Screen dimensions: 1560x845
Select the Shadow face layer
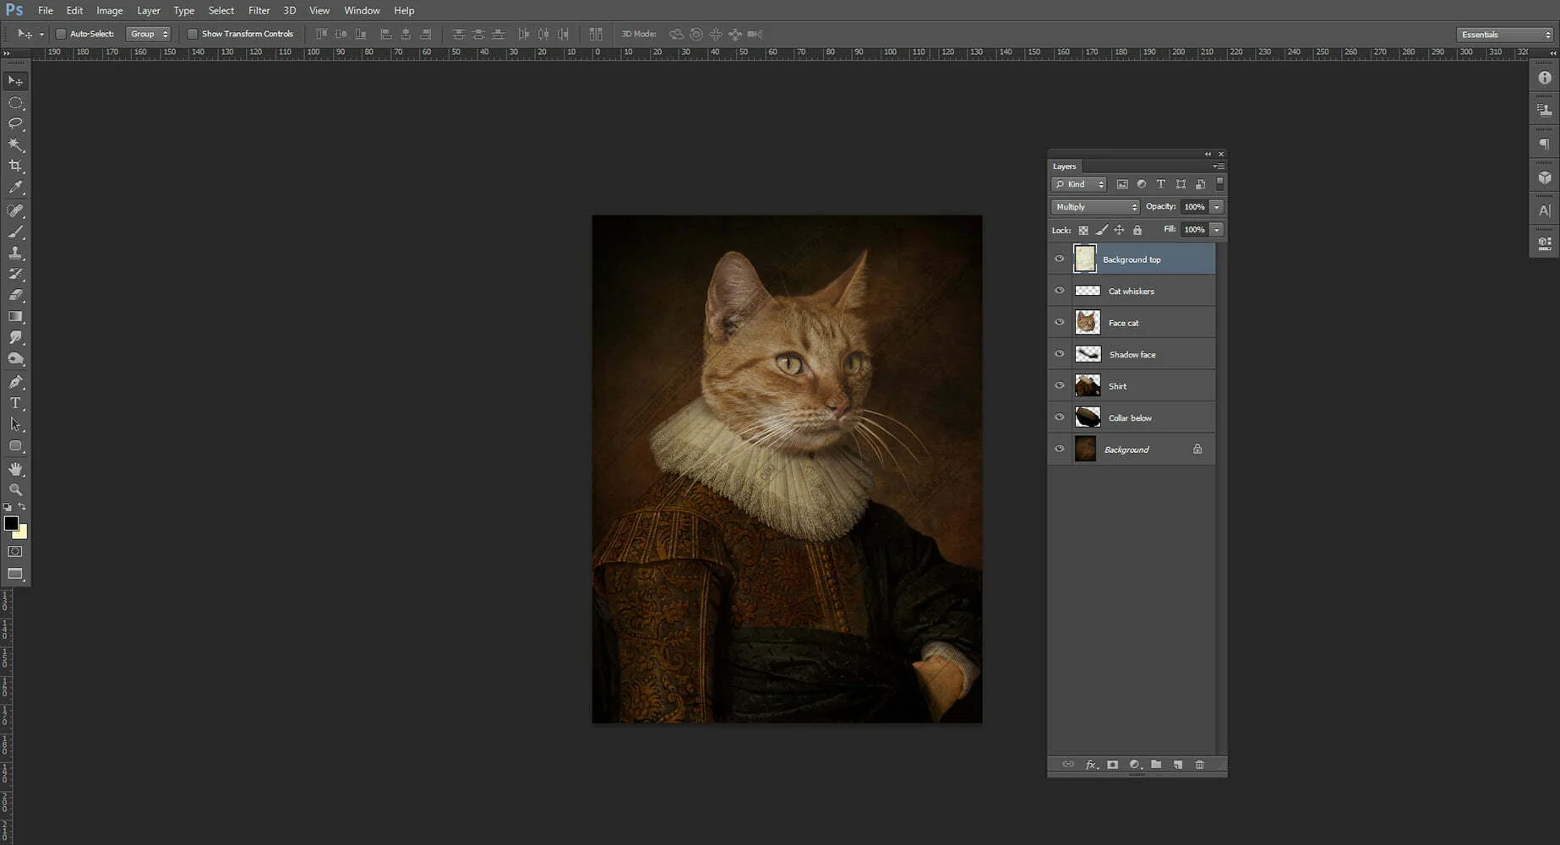(1132, 355)
